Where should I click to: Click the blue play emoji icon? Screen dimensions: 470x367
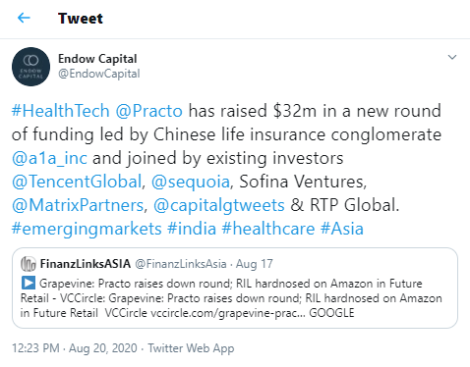click(29, 283)
